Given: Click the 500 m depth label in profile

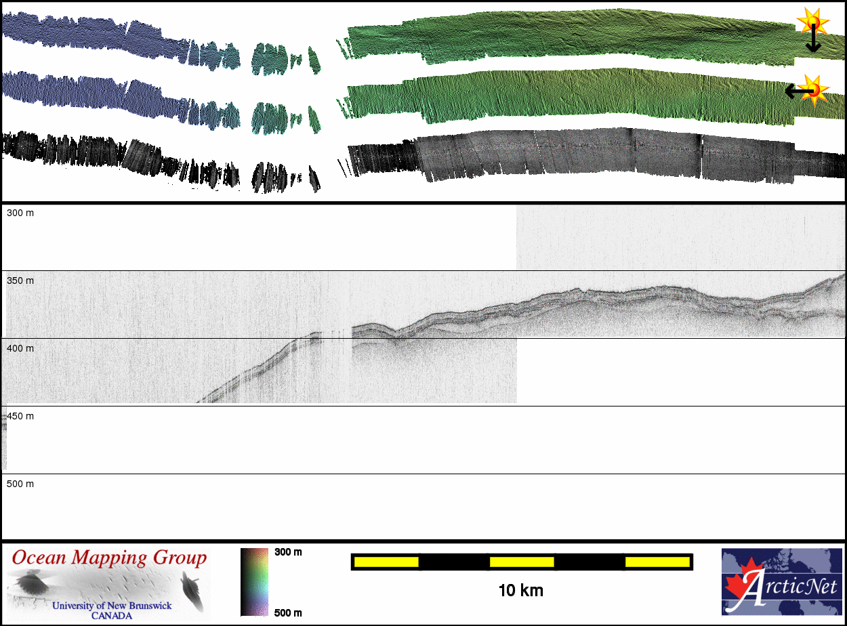Looking at the screenshot, I should click(x=20, y=484).
